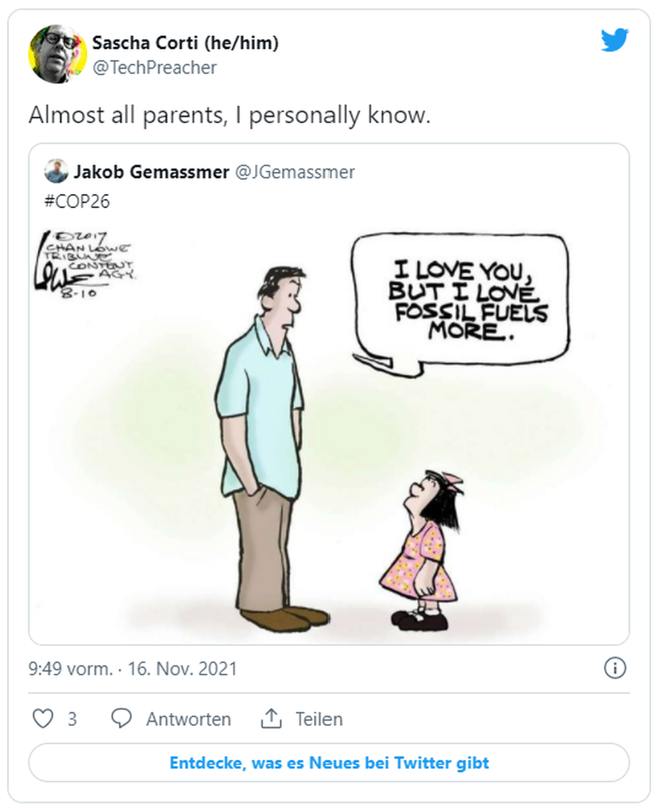Click the #COP26 hashtag
The height and width of the screenshot is (808, 657).
(77, 201)
